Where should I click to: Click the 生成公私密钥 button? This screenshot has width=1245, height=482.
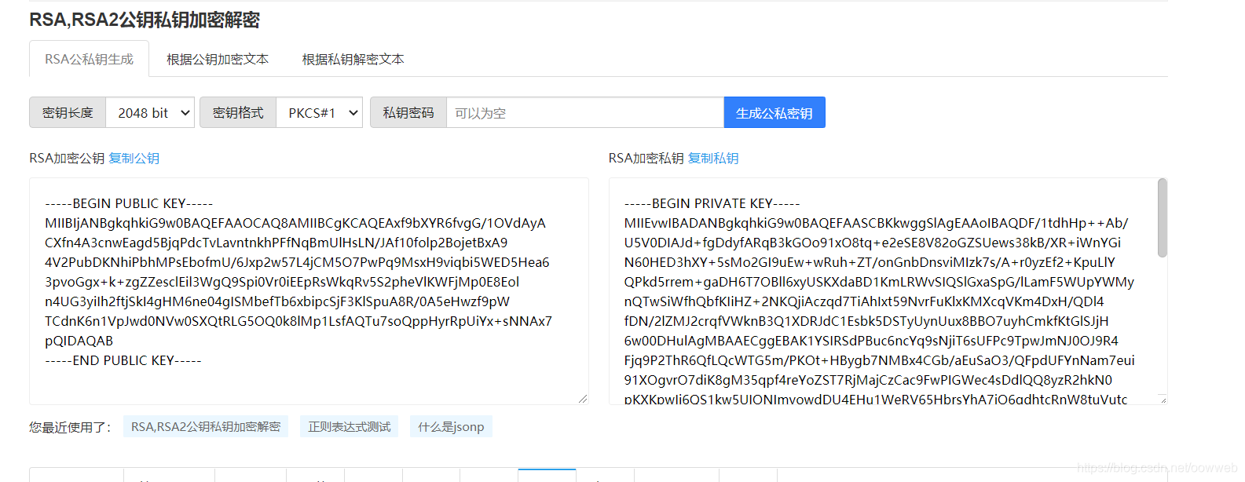pyautogui.click(x=774, y=113)
